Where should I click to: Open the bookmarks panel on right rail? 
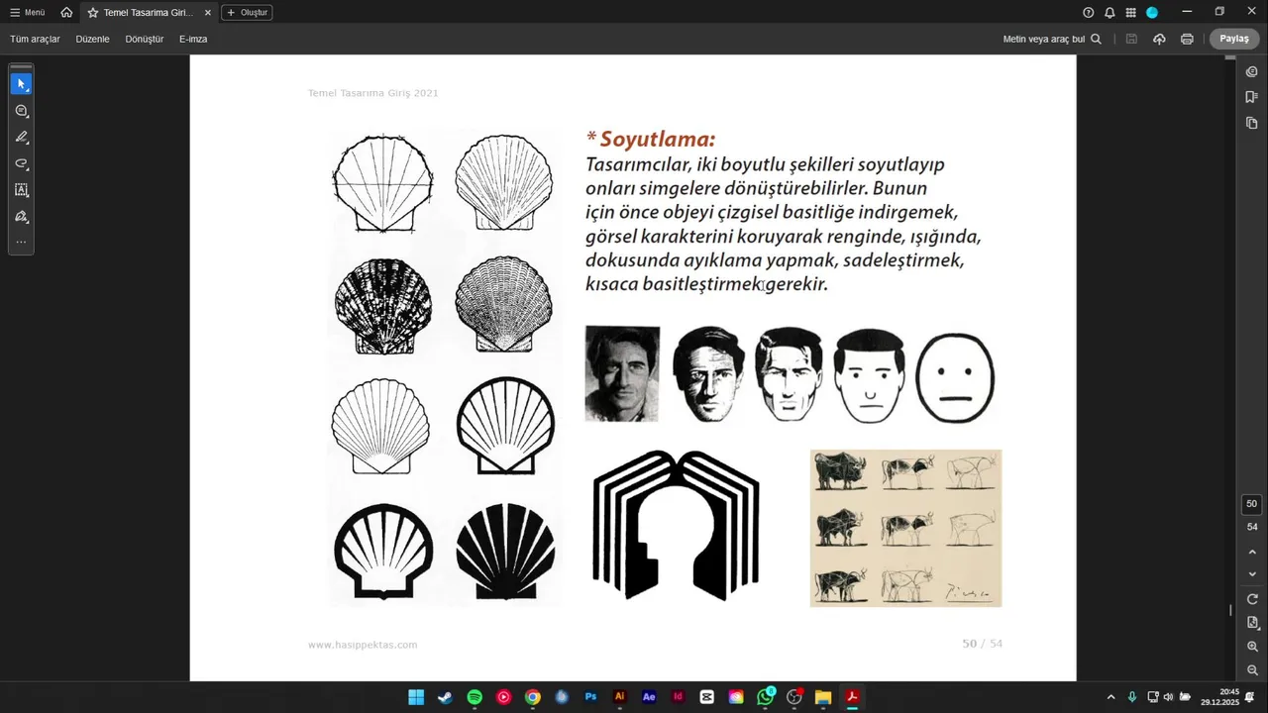[x=1252, y=97]
